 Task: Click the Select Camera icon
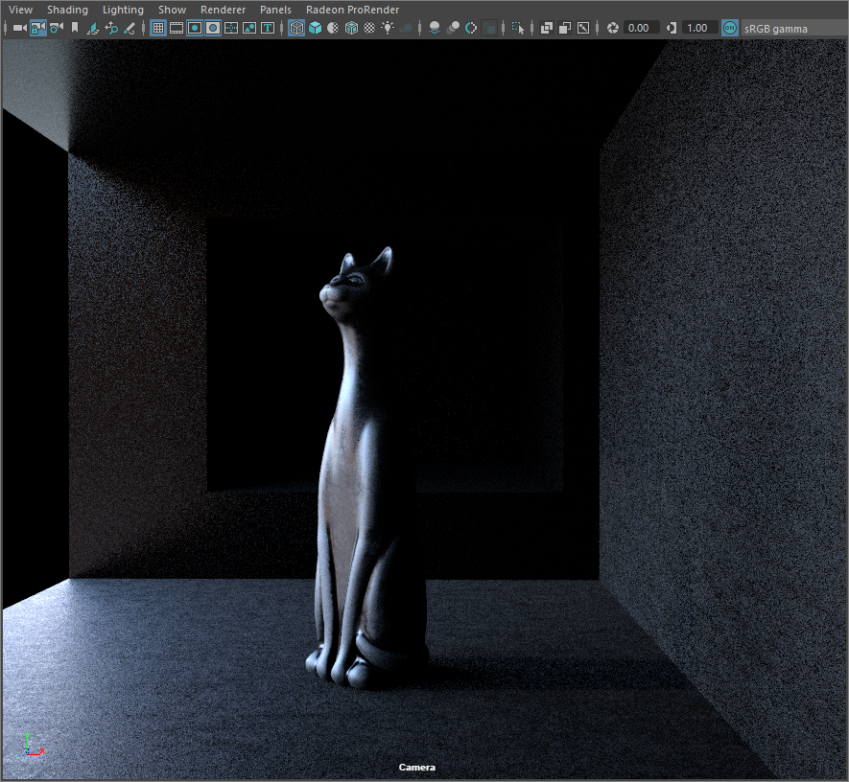point(20,28)
